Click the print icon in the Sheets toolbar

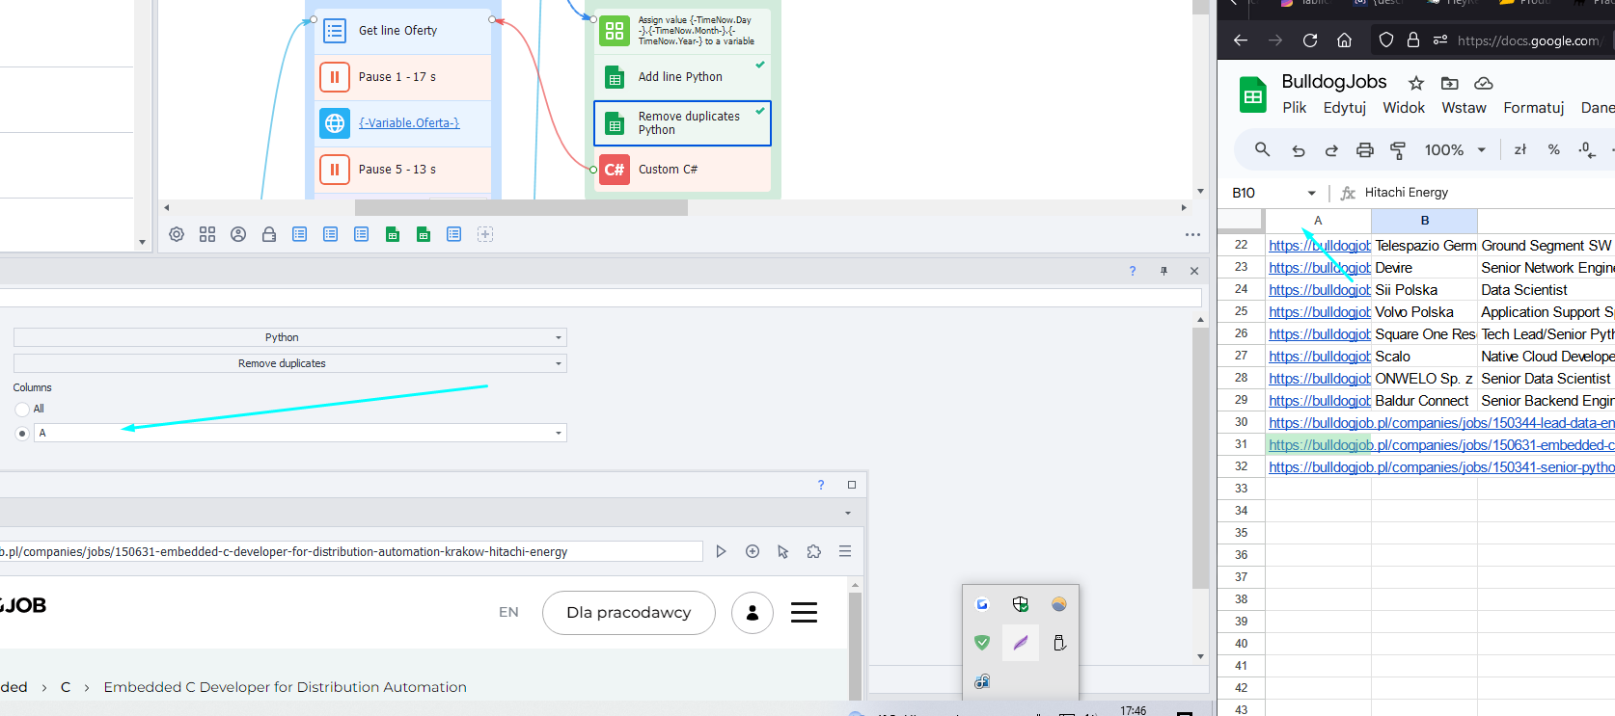(1365, 150)
